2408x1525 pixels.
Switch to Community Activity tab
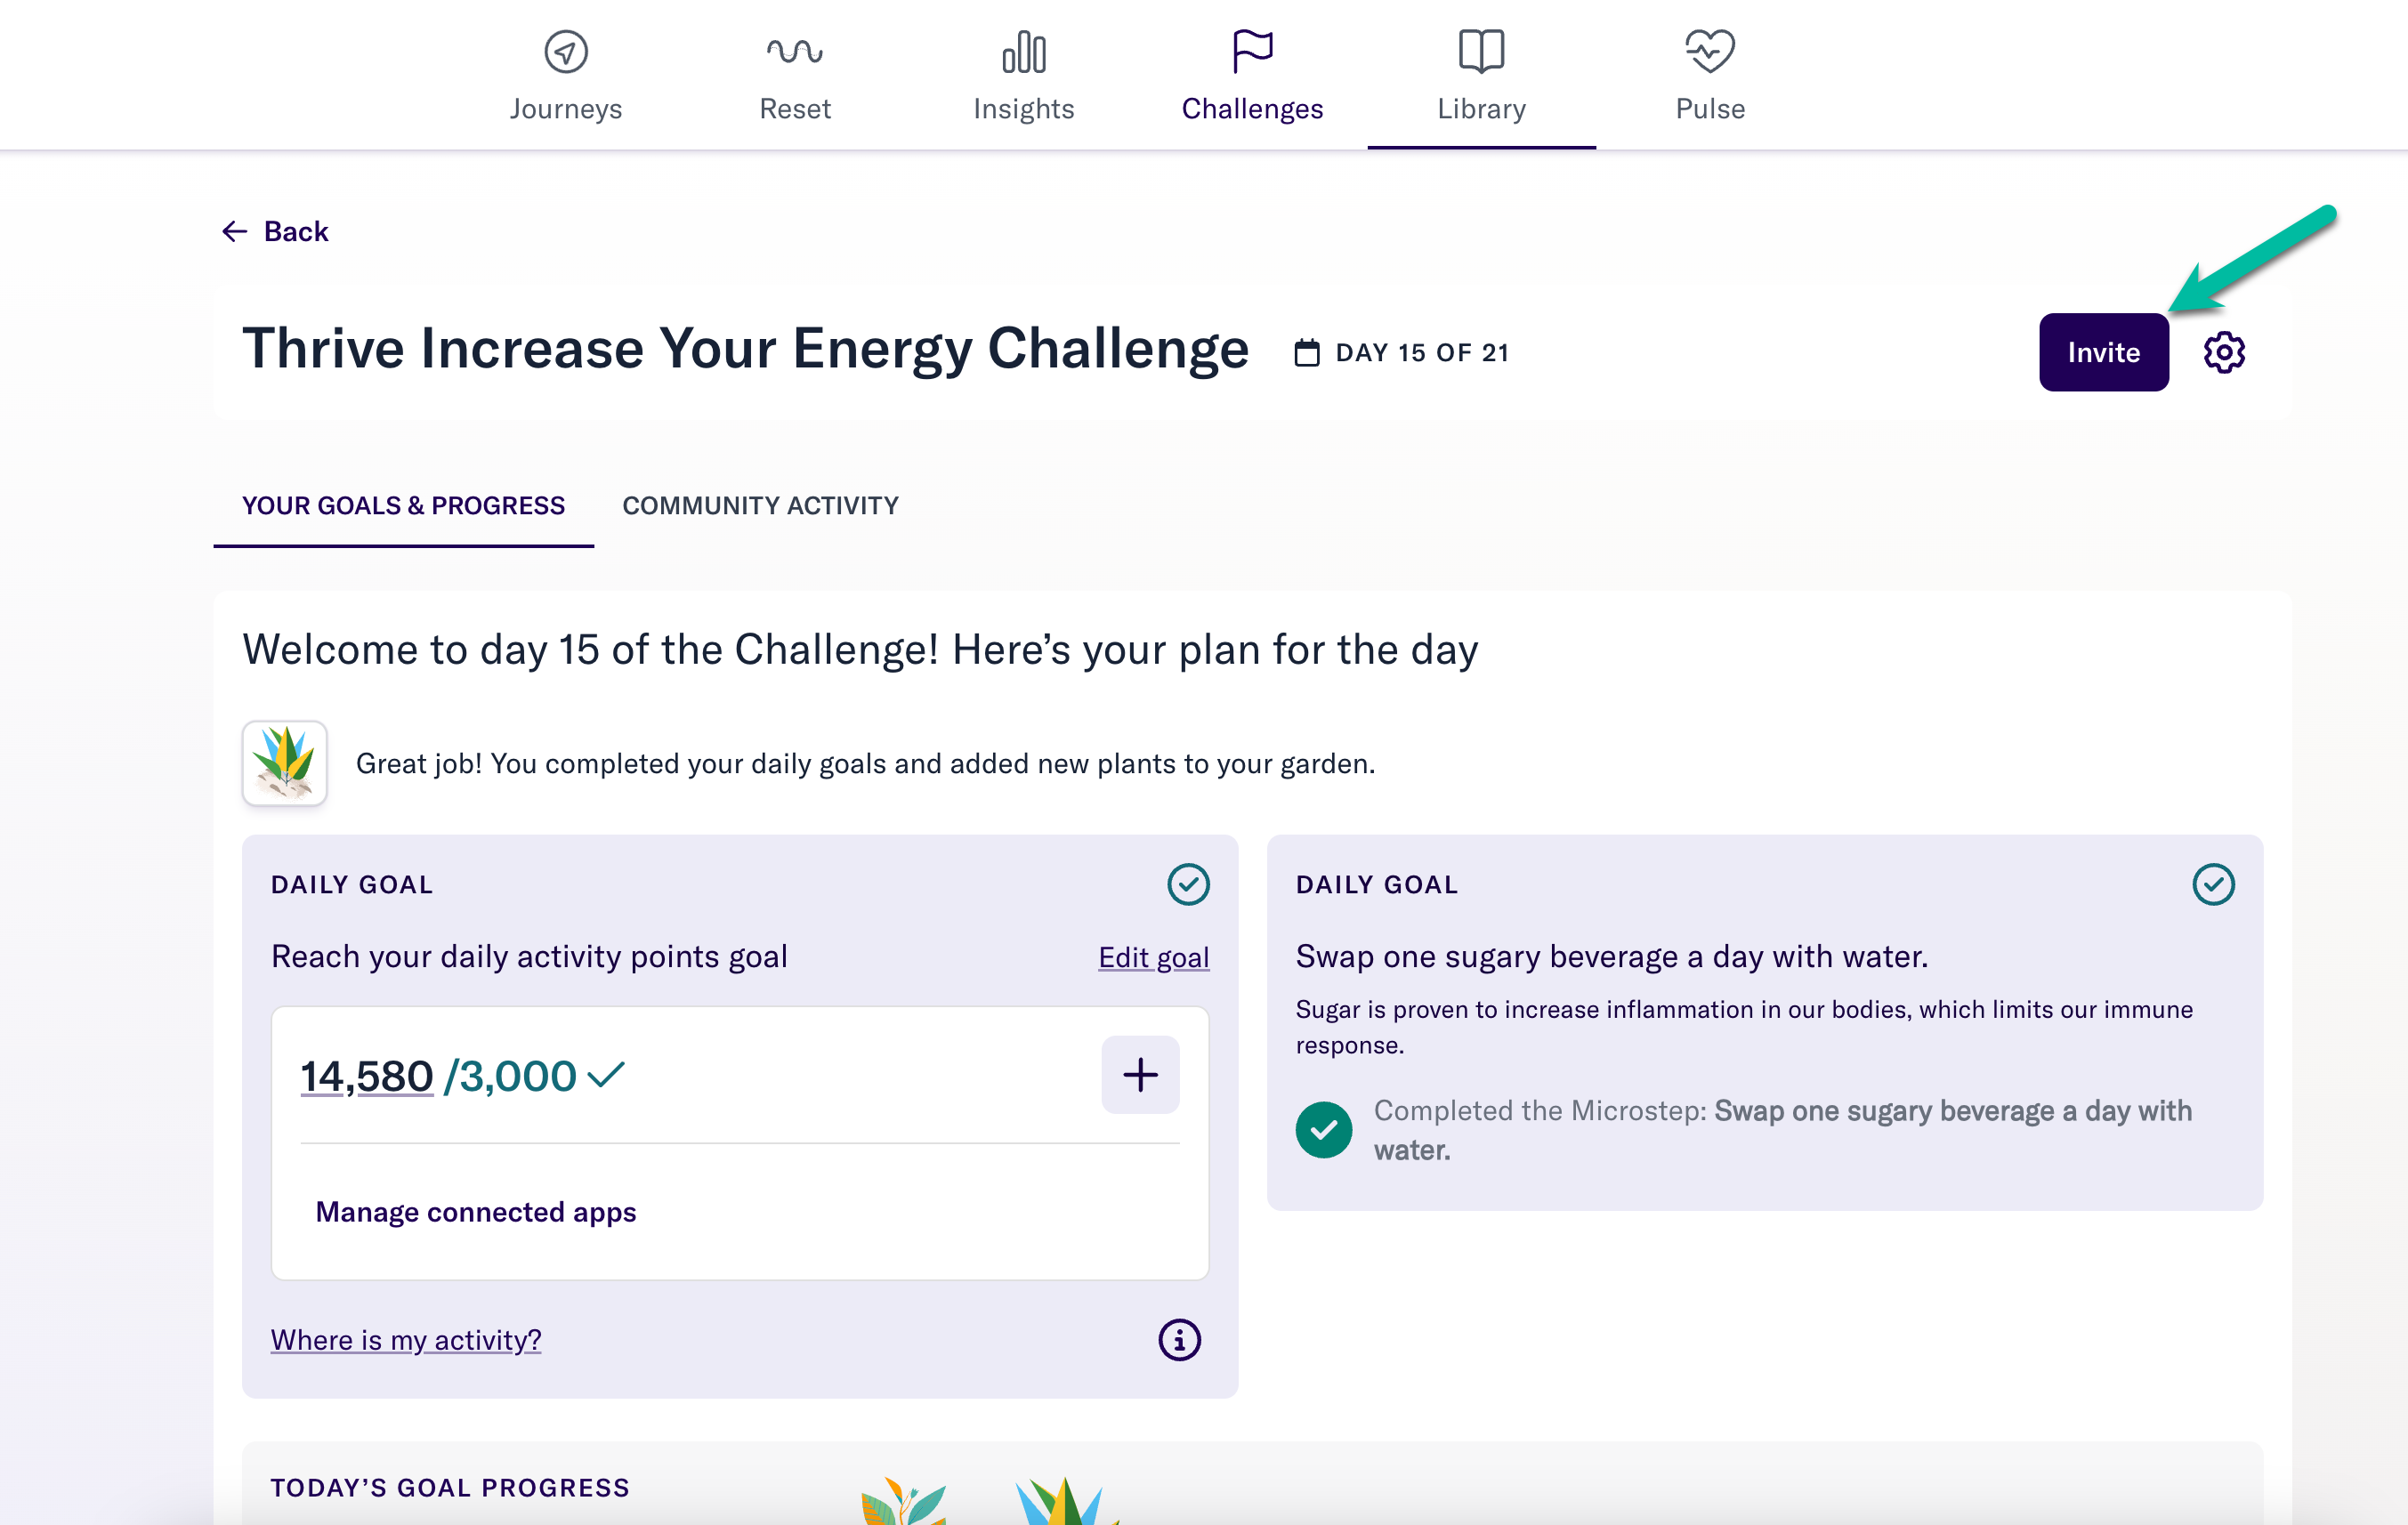pyautogui.click(x=760, y=505)
